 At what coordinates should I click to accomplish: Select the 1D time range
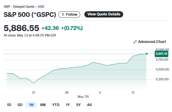click(x=9, y=105)
